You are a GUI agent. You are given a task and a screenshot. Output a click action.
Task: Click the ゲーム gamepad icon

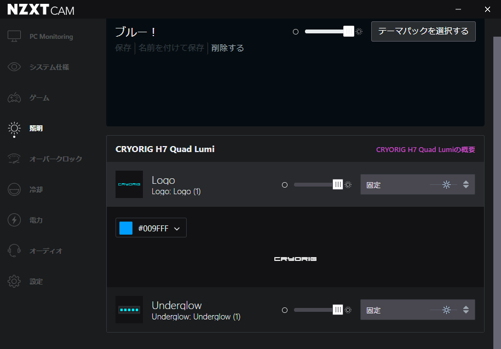pyautogui.click(x=14, y=97)
